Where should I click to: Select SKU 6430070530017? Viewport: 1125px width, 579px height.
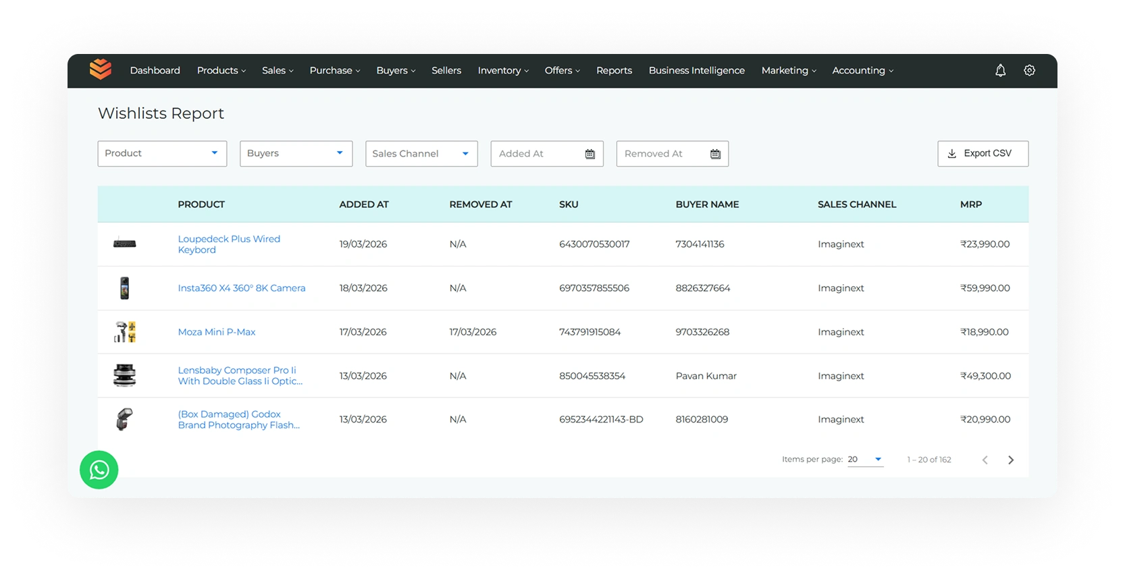click(x=594, y=244)
